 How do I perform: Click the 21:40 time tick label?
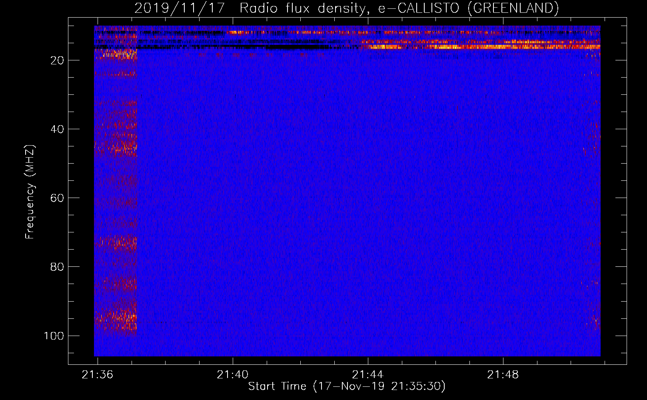232,375
